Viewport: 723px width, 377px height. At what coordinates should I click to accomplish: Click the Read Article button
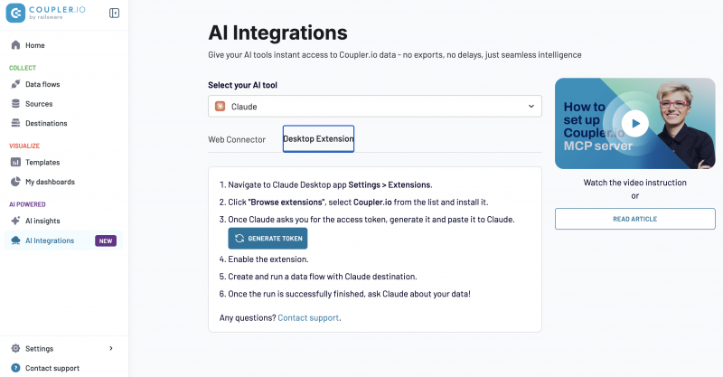click(x=634, y=219)
